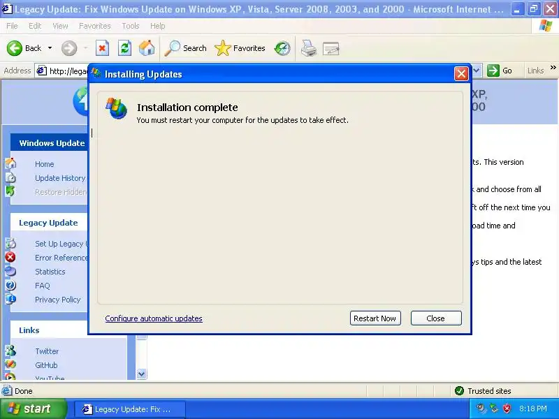Click the Print icon in toolbar

pyautogui.click(x=309, y=48)
